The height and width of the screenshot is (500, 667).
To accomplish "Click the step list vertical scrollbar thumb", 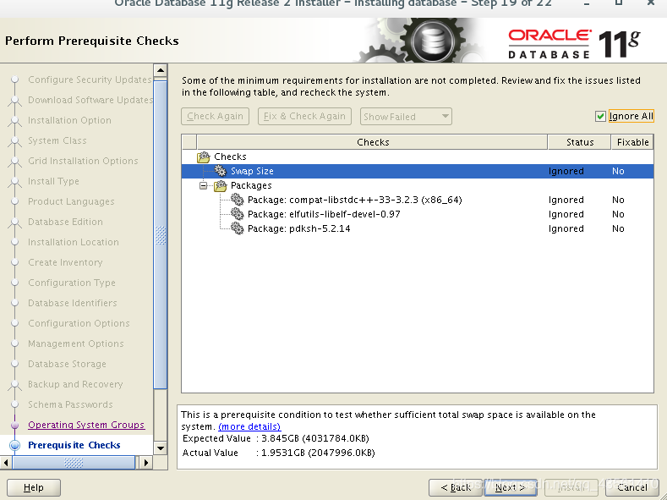I will [x=161, y=234].
